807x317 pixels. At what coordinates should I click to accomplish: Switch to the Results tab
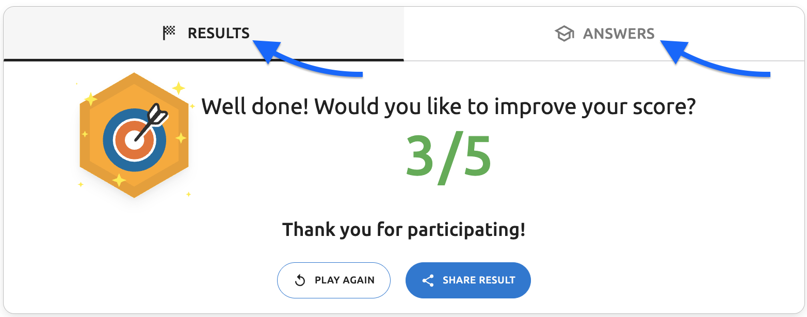[x=218, y=34]
